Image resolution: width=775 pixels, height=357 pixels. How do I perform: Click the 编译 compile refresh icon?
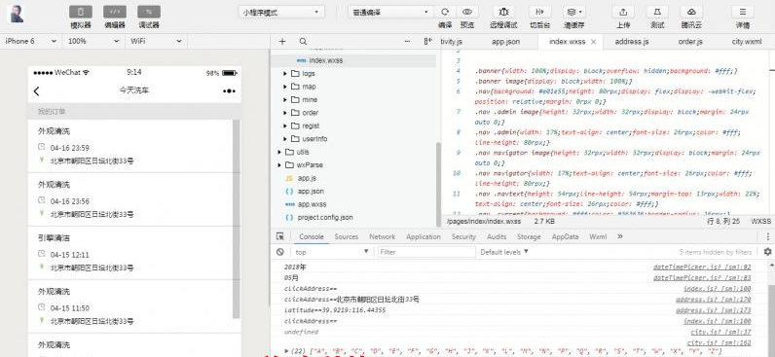pyautogui.click(x=445, y=12)
